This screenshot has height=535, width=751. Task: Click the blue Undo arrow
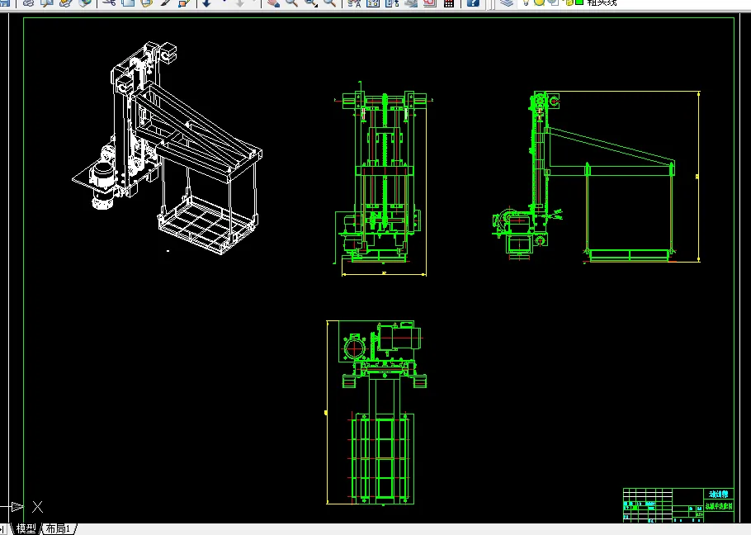point(207,2)
